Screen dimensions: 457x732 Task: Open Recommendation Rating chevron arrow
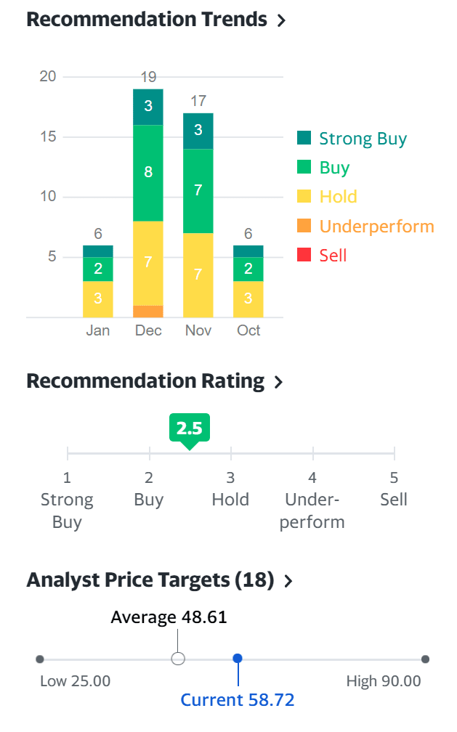click(278, 382)
